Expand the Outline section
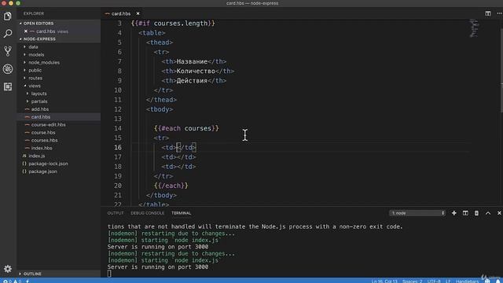 [32, 274]
